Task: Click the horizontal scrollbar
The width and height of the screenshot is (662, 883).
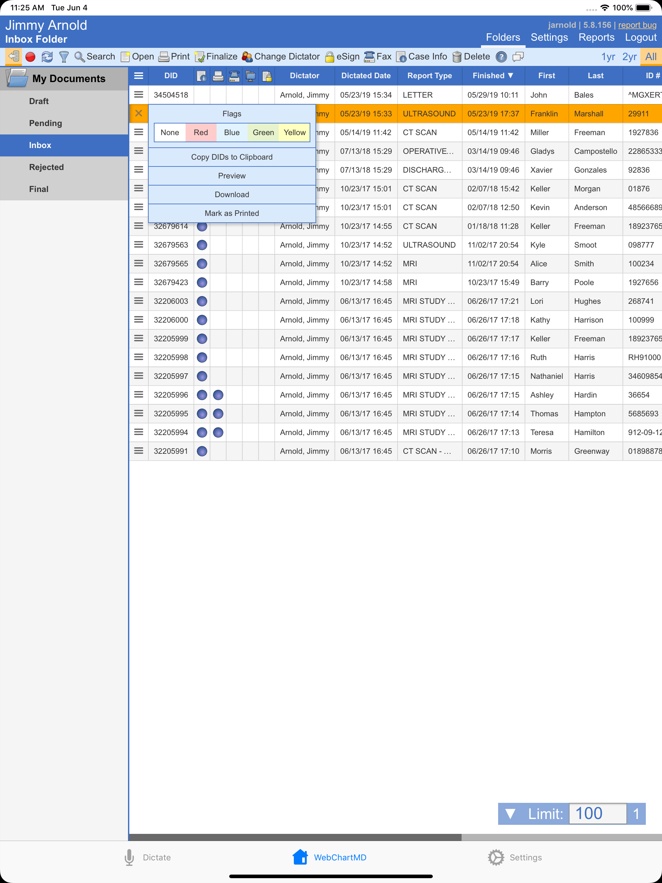Action: [x=295, y=837]
